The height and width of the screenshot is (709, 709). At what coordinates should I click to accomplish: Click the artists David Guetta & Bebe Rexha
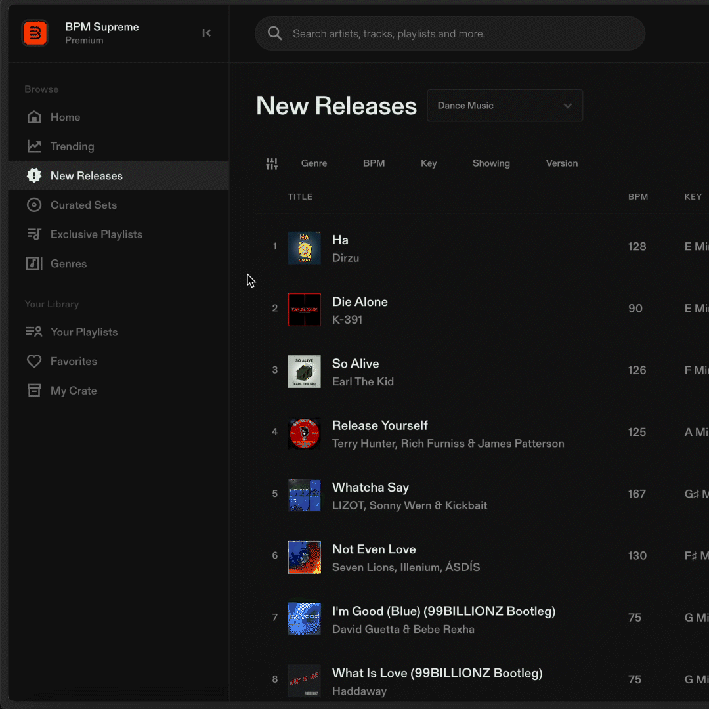pos(403,630)
